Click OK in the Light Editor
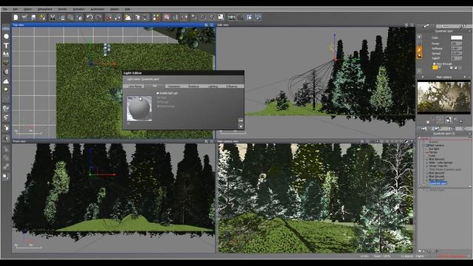The height and width of the screenshot is (266, 473). (241, 120)
